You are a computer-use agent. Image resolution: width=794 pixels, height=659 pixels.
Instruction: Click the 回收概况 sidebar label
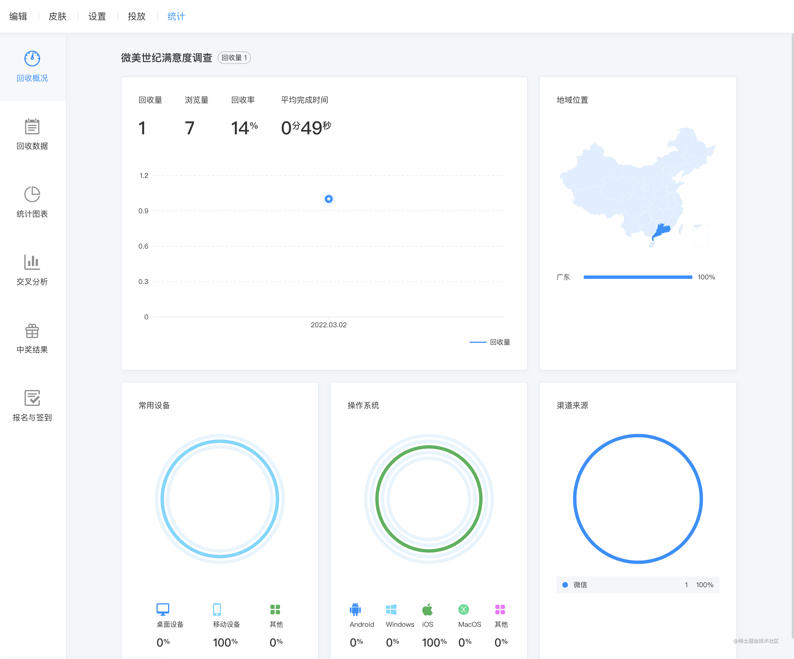tap(32, 78)
